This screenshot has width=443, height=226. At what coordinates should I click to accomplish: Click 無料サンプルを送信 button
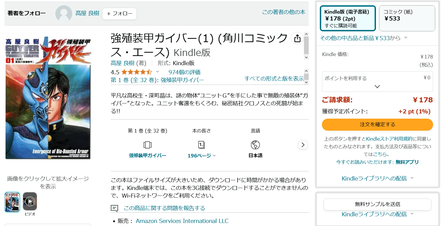[x=377, y=204]
